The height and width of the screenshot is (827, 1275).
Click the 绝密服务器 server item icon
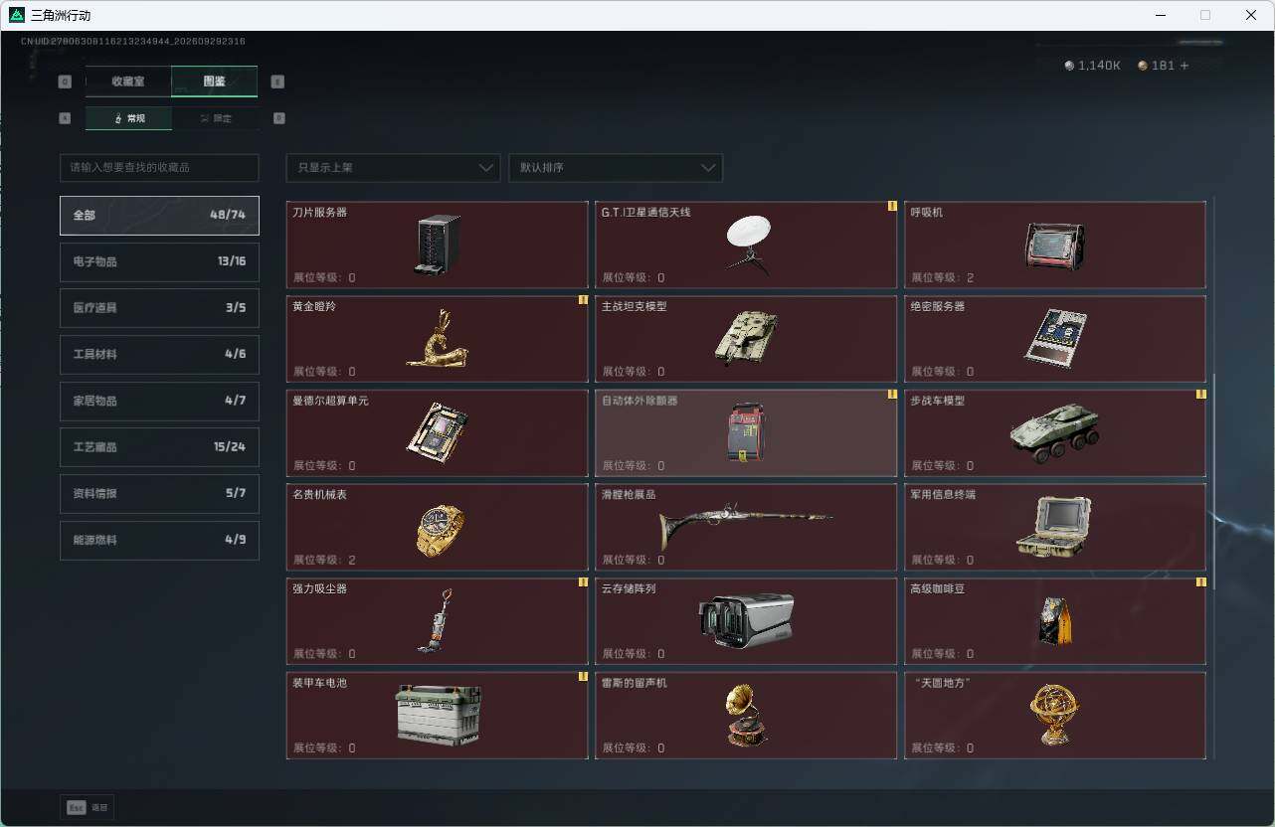click(1055, 338)
